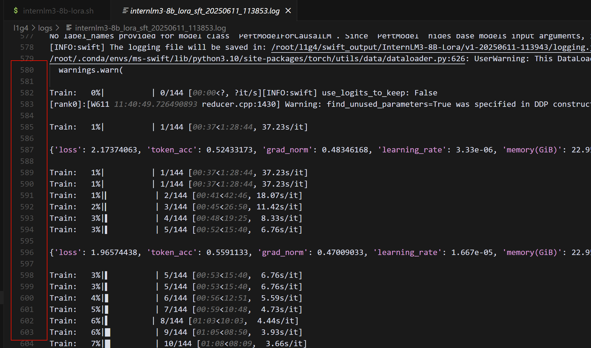Click the shell script dollar icon on tab

pos(16,11)
